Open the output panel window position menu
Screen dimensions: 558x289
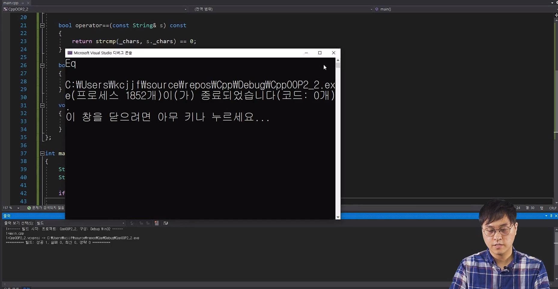point(546,216)
